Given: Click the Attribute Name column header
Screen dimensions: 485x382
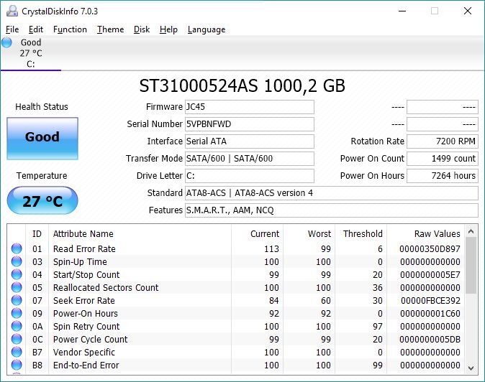Looking at the screenshot, I should [x=140, y=234].
